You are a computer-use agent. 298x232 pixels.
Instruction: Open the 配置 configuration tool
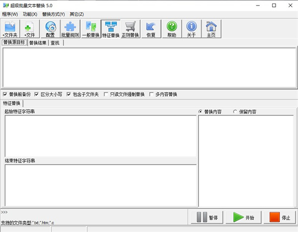click(50, 29)
